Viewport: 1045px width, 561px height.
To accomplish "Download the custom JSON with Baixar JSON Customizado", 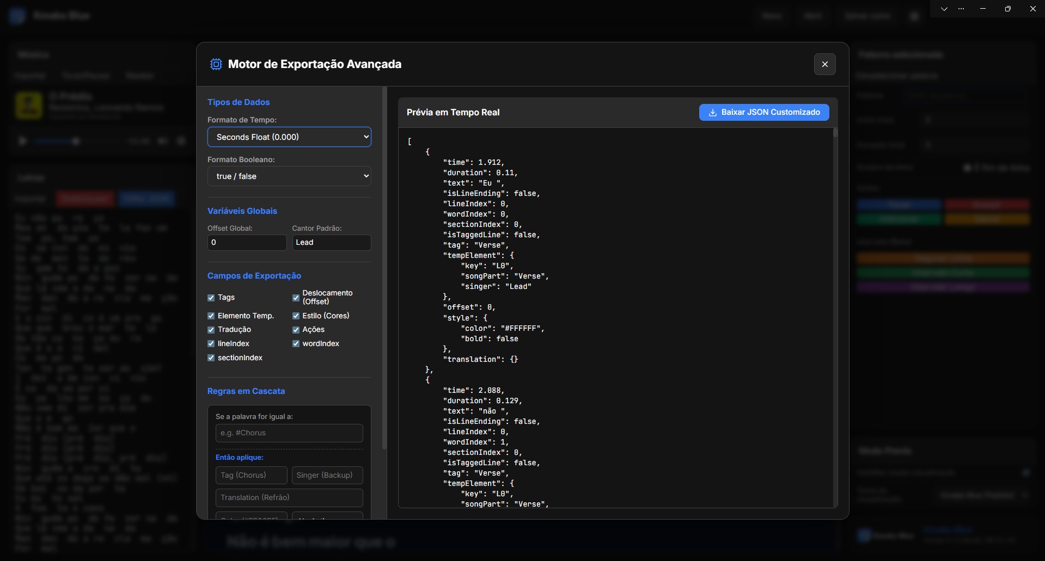I will pyautogui.click(x=764, y=113).
